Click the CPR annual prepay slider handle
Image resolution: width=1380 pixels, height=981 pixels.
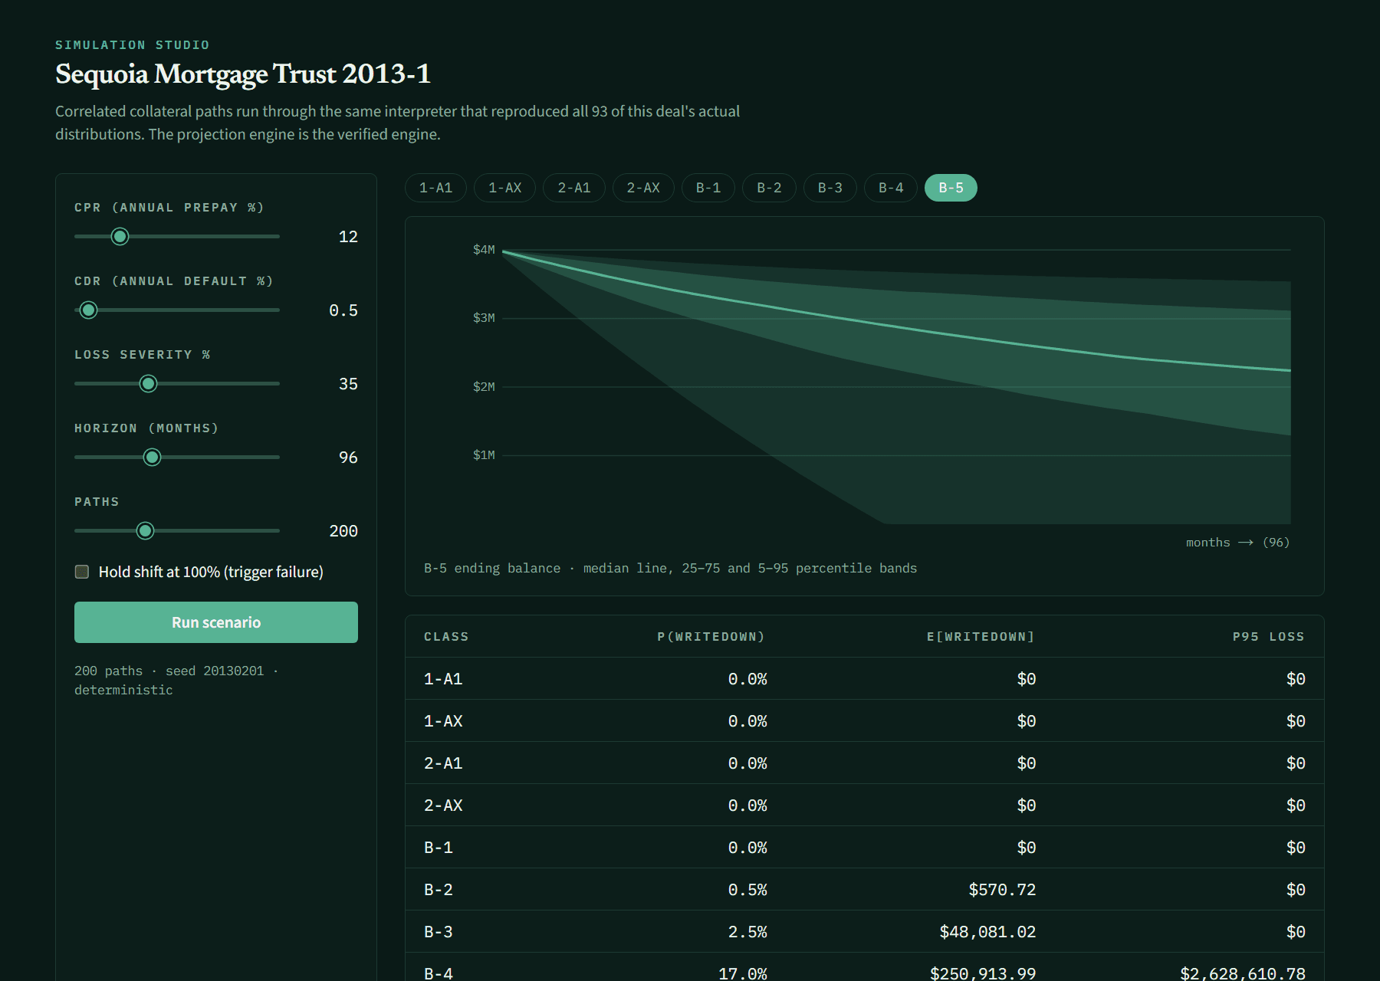point(120,237)
